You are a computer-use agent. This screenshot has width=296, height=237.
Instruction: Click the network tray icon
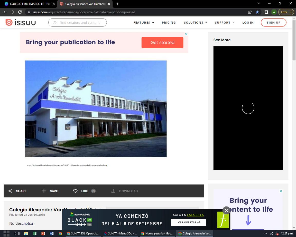(x=271, y=234)
